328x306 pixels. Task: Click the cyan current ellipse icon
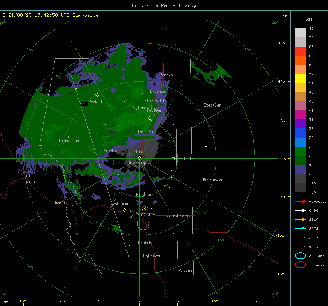point(300,256)
